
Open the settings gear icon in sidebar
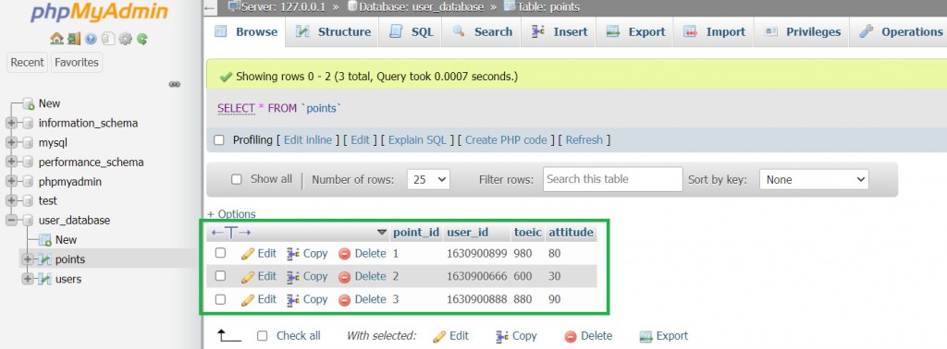(x=125, y=39)
